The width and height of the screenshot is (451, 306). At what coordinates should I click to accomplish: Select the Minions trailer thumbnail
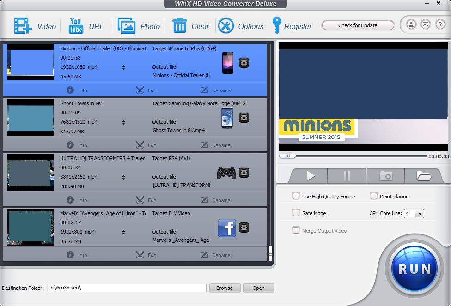click(x=30, y=62)
